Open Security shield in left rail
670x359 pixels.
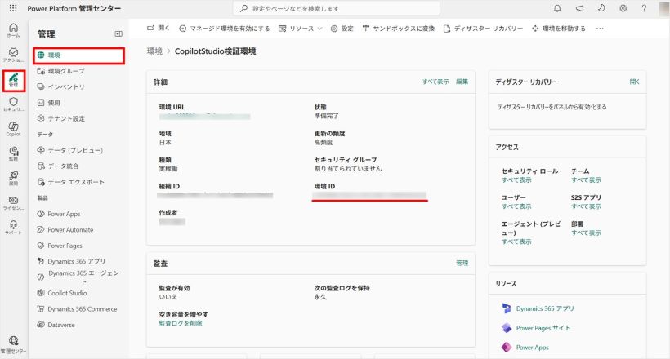coord(13,104)
